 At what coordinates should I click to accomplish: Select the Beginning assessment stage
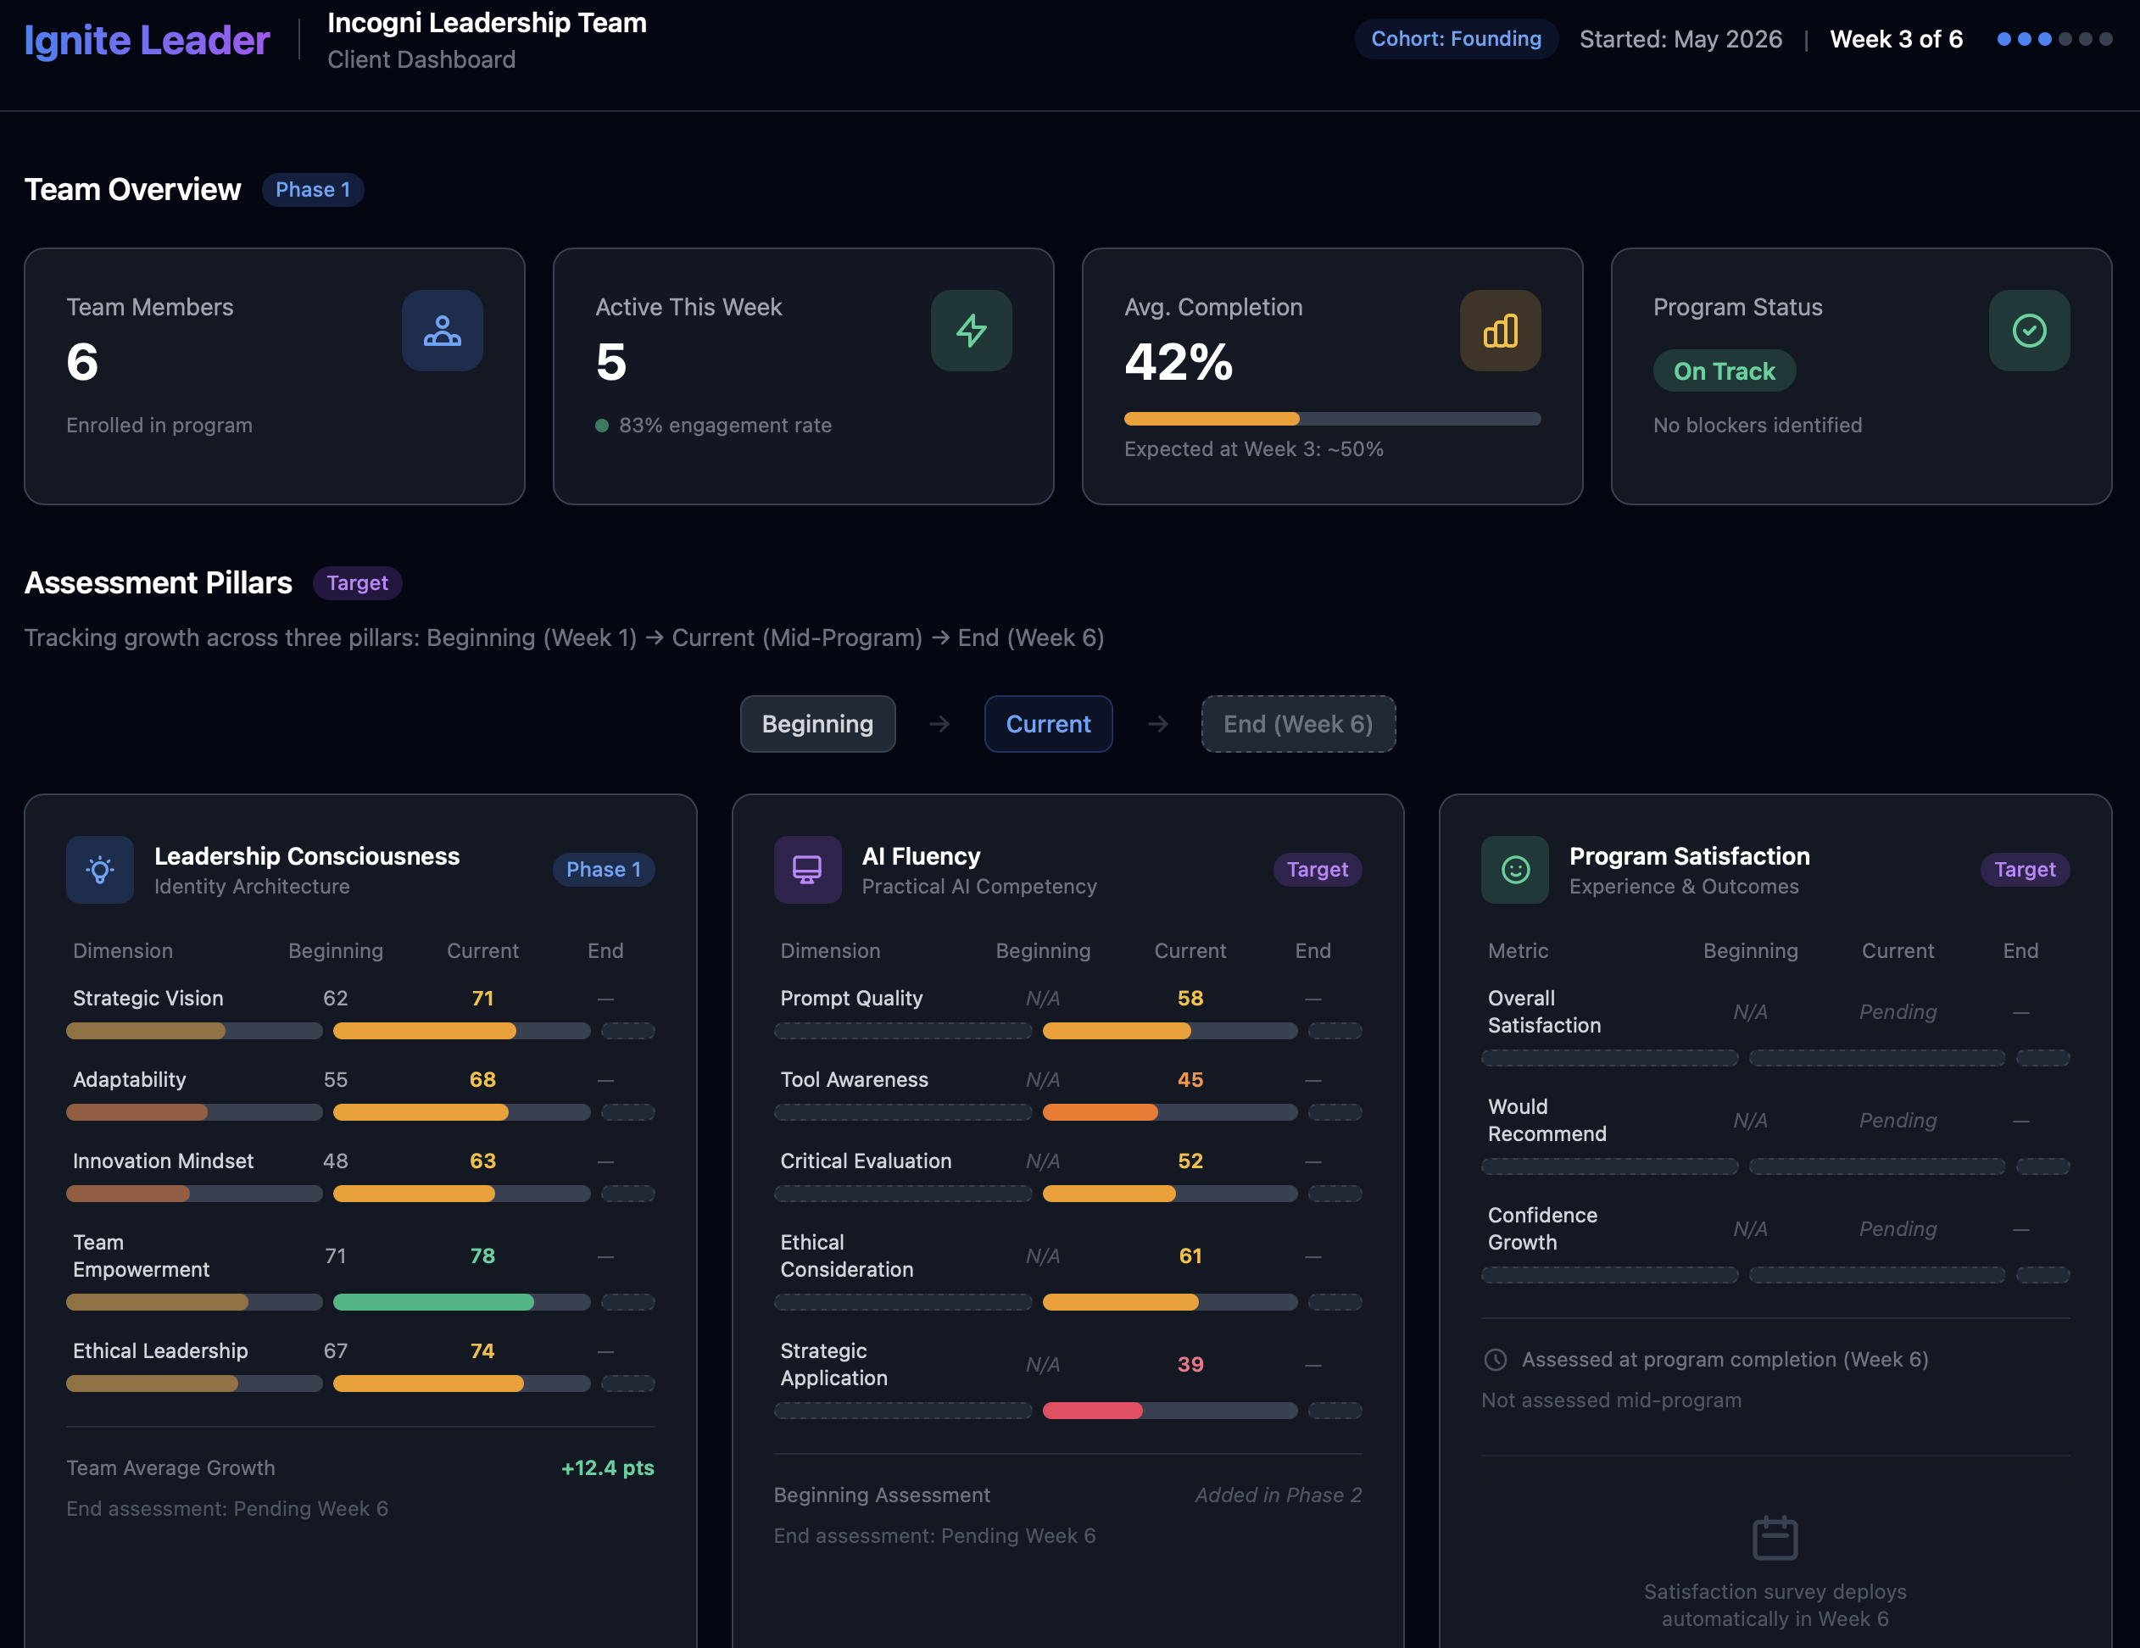click(x=817, y=724)
